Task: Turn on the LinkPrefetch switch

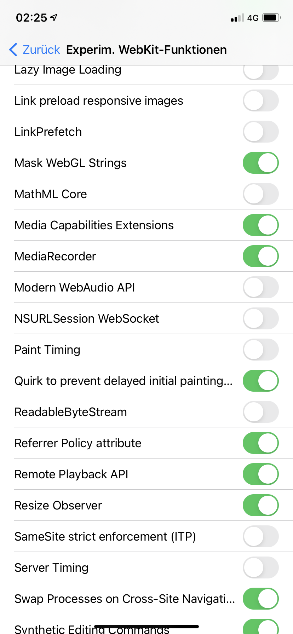Action: [260, 132]
